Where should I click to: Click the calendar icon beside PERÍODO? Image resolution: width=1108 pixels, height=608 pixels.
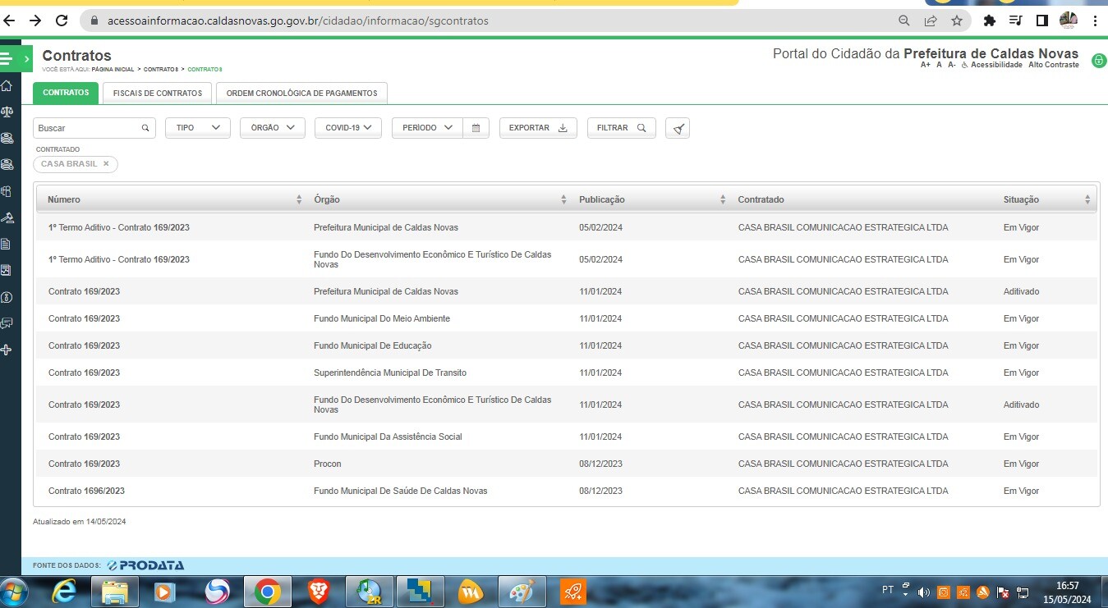click(476, 128)
